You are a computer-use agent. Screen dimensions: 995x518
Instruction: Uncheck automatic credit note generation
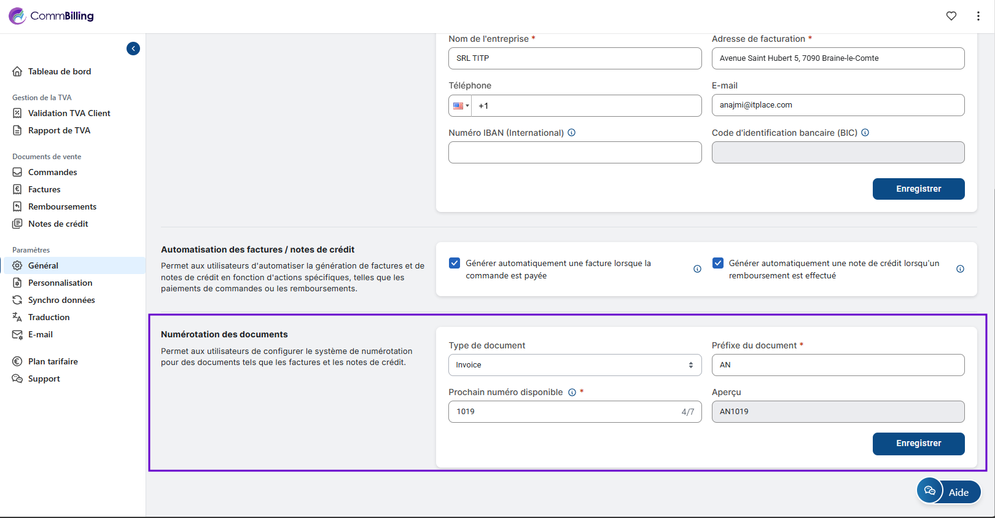[x=717, y=263]
